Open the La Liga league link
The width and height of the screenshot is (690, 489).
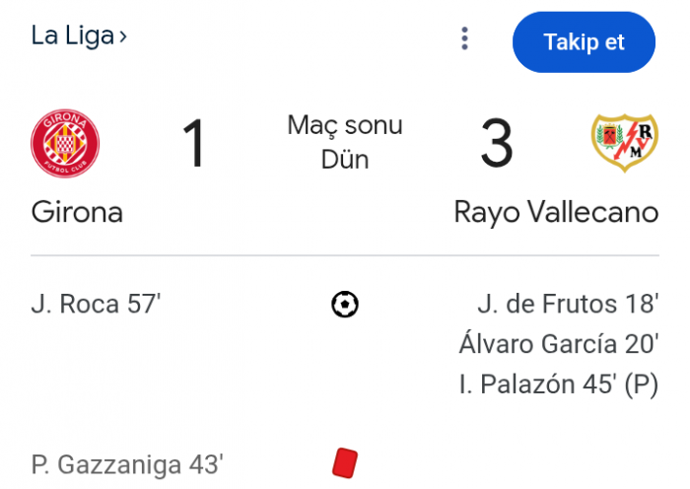[71, 36]
